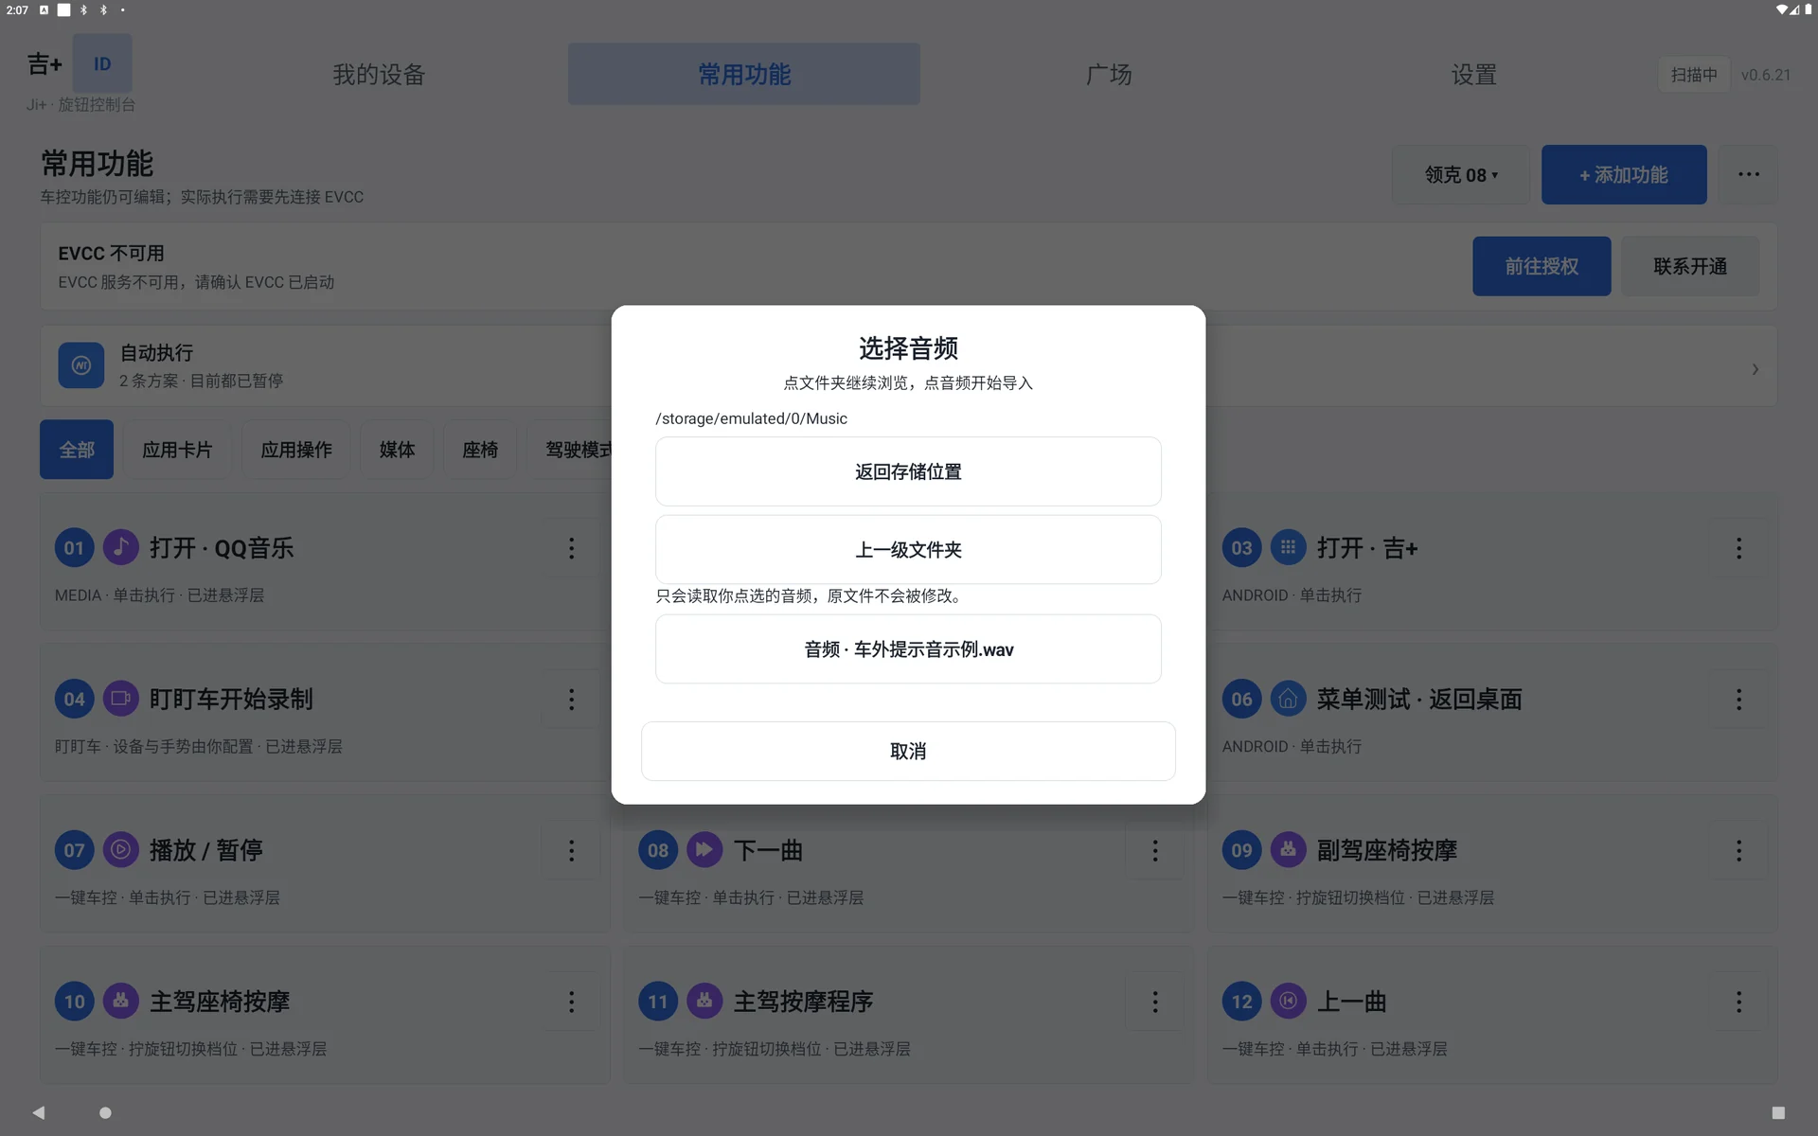Click the QQ音乐 music note icon
Viewport: 1818px width, 1136px height.
120,547
